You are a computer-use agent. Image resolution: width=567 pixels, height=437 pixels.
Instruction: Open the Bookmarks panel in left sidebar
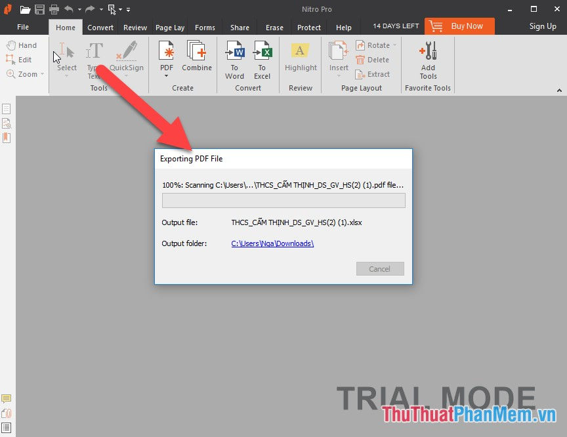pyautogui.click(x=7, y=138)
